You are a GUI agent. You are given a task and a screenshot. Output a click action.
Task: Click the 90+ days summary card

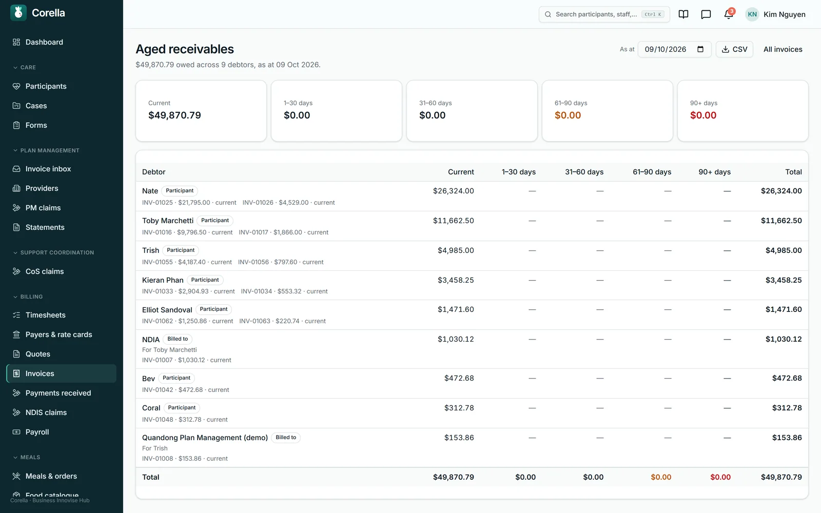pos(742,111)
